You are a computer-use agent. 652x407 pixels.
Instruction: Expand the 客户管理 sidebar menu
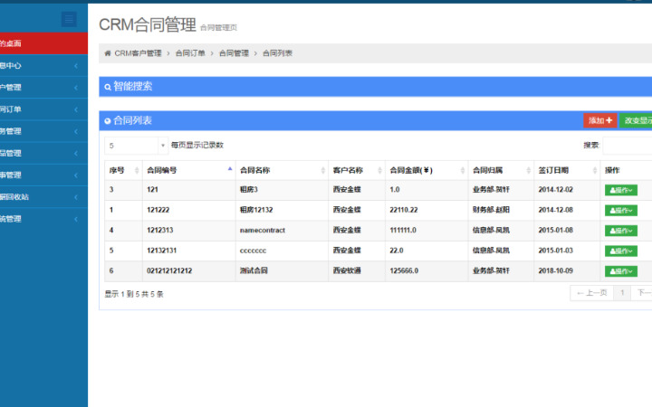tap(43, 88)
